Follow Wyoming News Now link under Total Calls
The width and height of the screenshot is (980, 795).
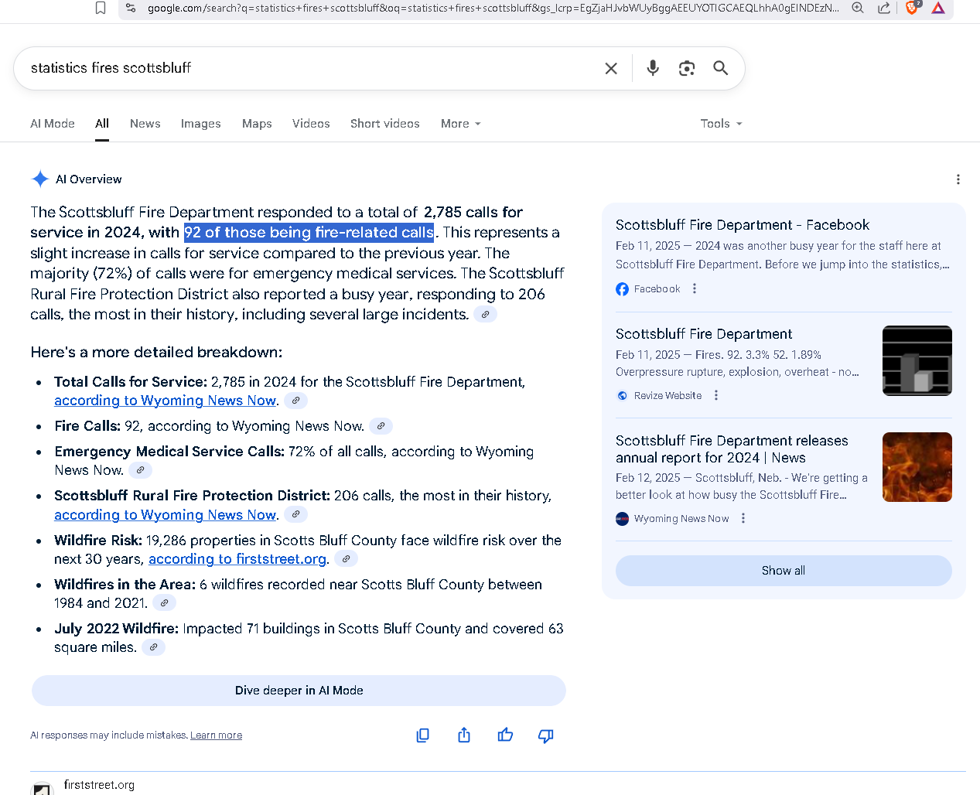click(x=165, y=401)
